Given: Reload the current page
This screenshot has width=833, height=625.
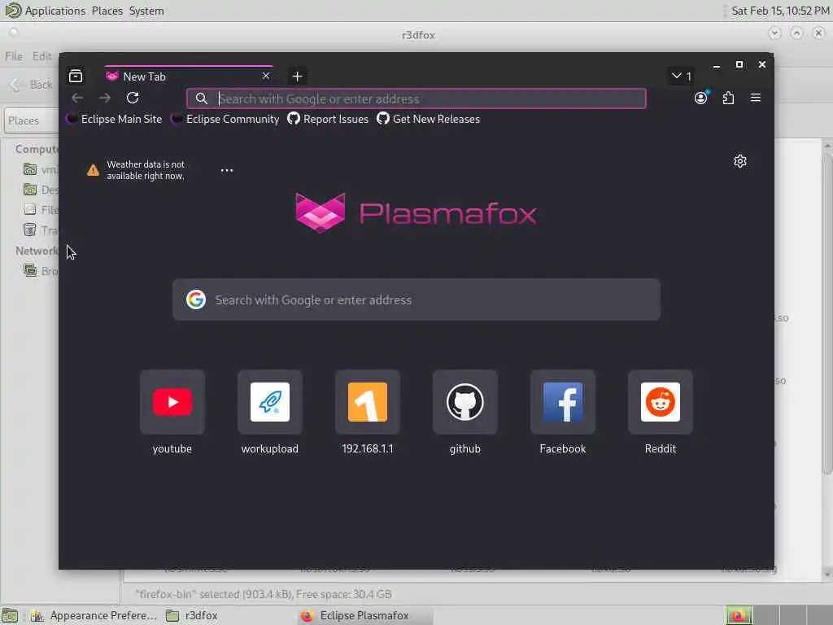Looking at the screenshot, I should [133, 98].
